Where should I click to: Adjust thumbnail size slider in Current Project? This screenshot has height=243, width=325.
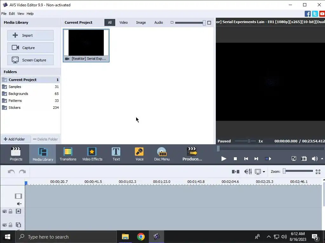[190, 23]
